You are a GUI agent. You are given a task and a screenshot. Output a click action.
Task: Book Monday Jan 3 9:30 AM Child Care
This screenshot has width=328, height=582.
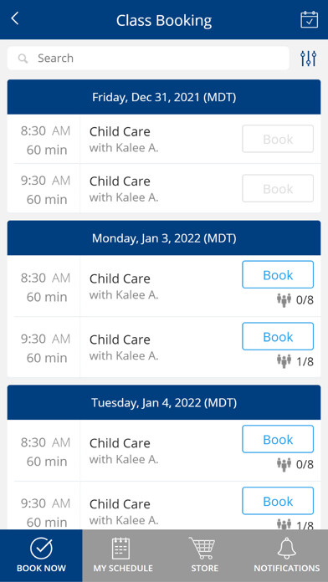click(278, 336)
